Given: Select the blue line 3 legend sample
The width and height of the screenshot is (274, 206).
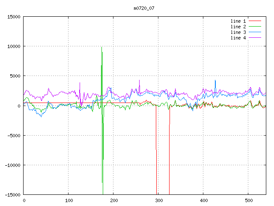Looking at the screenshot, I should pos(255,32).
